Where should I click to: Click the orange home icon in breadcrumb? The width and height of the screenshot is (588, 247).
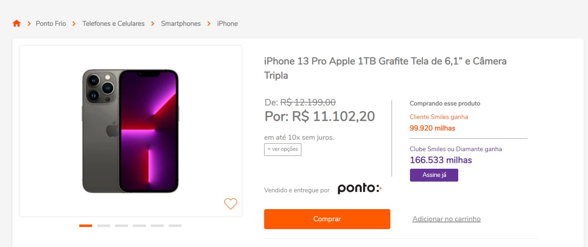(16, 24)
